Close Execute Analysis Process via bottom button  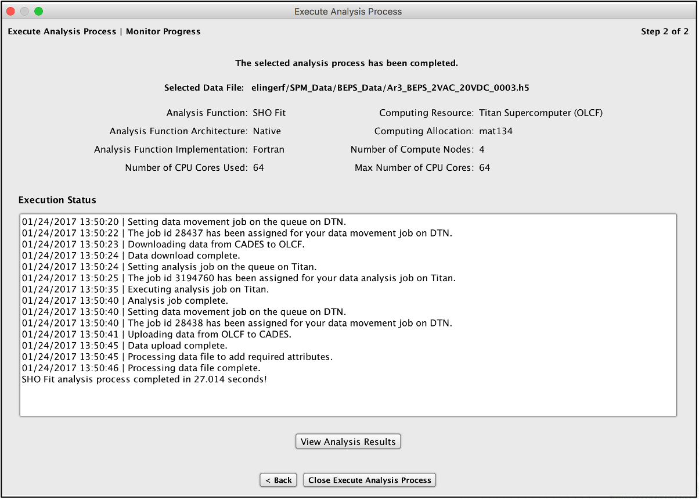369,480
